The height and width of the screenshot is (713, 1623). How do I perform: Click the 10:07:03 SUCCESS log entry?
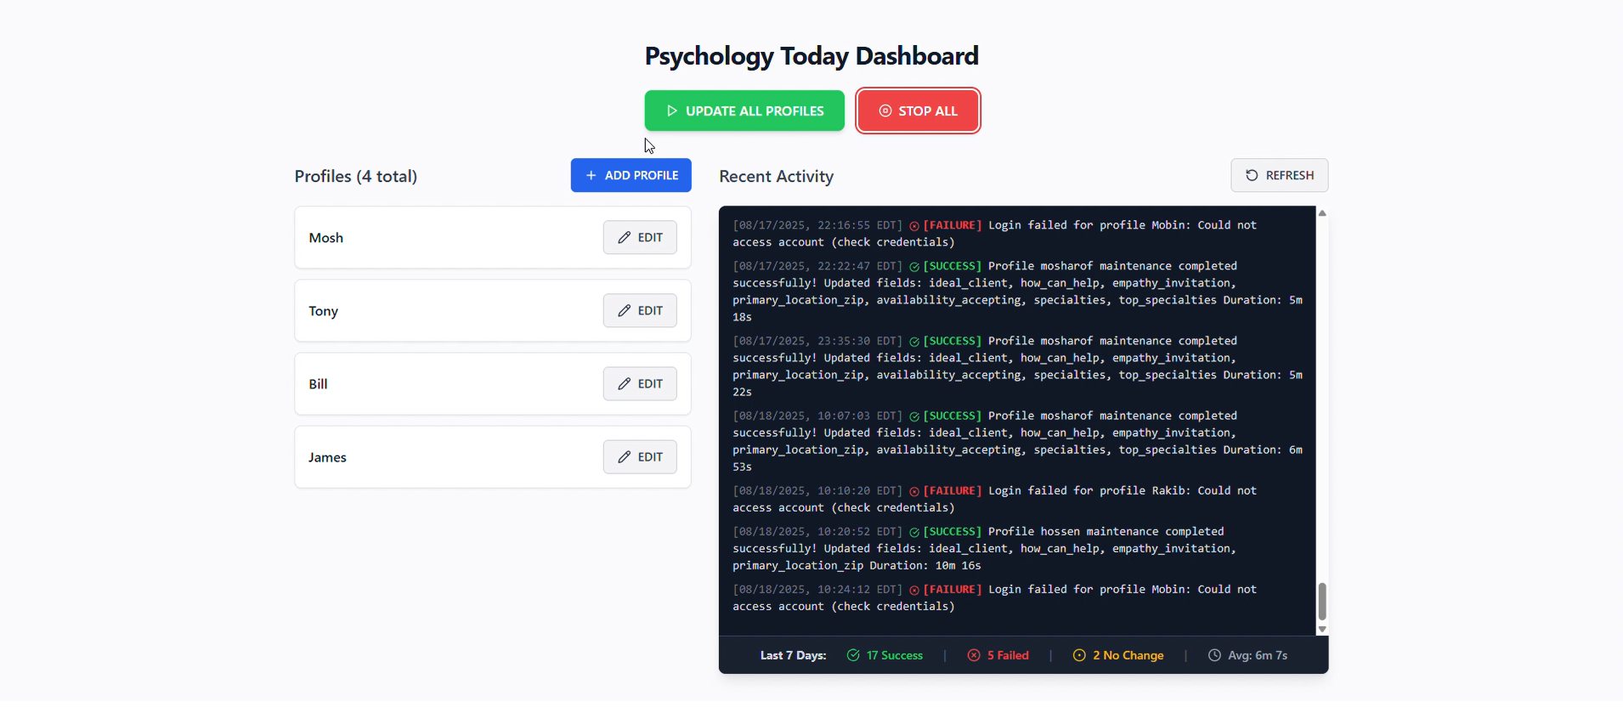(x=1018, y=441)
